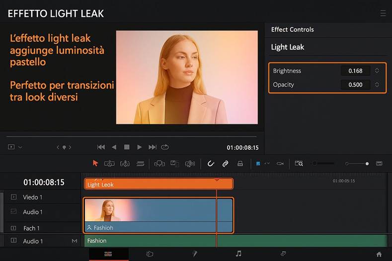Open the hamburger menu at top right
Viewport: 392px width, 261px height.
click(x=382, y=13)
